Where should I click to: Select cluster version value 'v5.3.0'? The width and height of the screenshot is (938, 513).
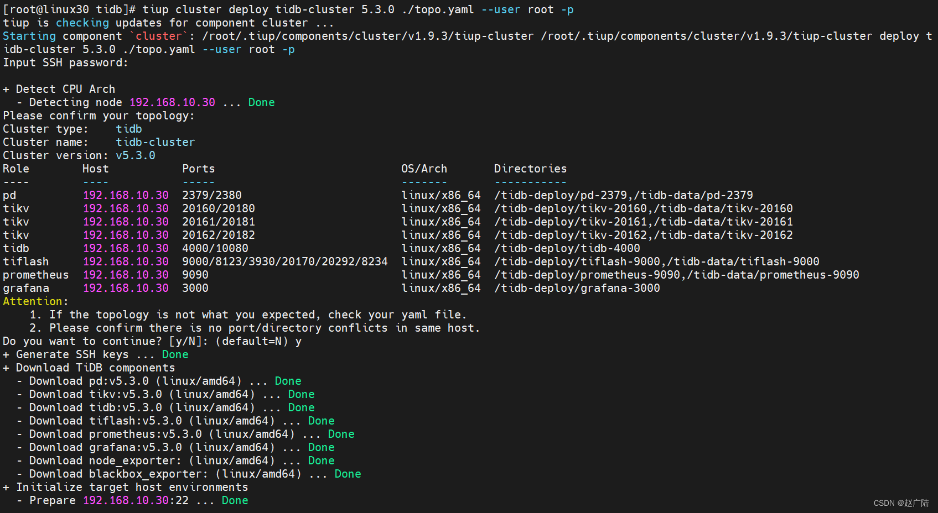136,155
